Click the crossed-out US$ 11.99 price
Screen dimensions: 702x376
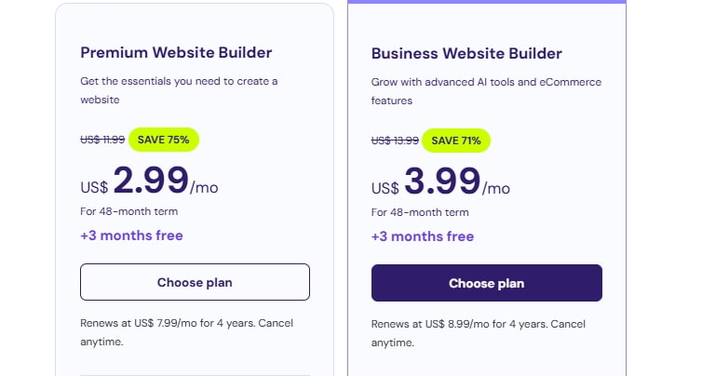(102, 140)
